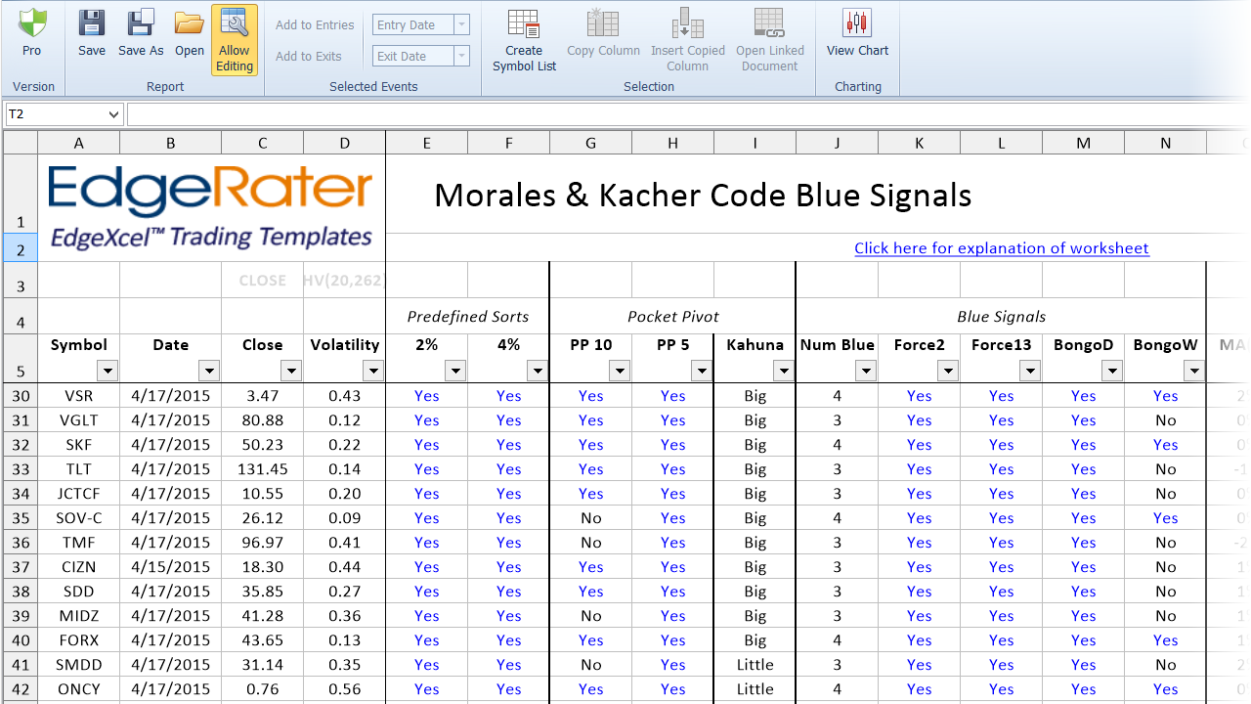Open the BongoW filter dropdown
The image size is (1251, 704).
(x=1194, y=371)
